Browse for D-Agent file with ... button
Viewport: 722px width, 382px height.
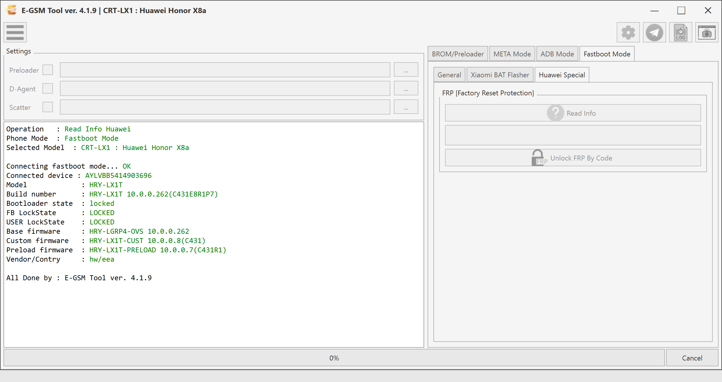coord(406,88)
